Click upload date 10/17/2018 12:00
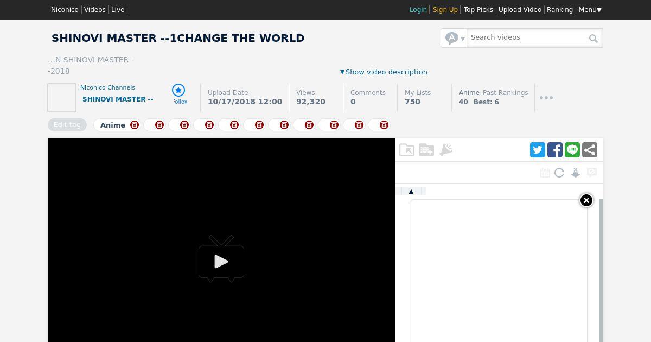Image resolution: width=651 pixels, height=342 pixels. coord(245,102)
